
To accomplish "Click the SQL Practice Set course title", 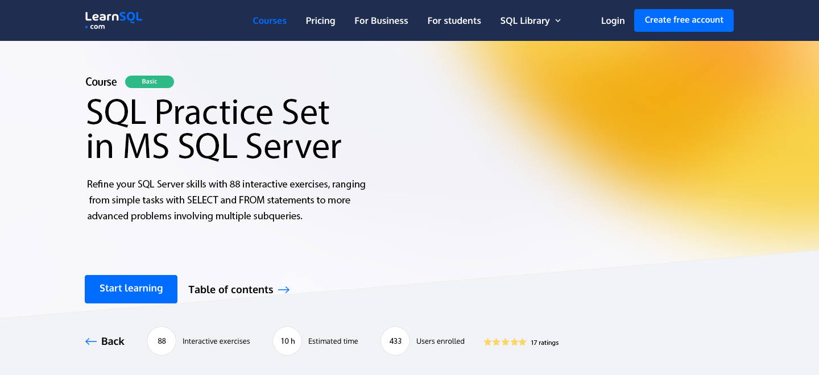I will click(x=213, y=129).
